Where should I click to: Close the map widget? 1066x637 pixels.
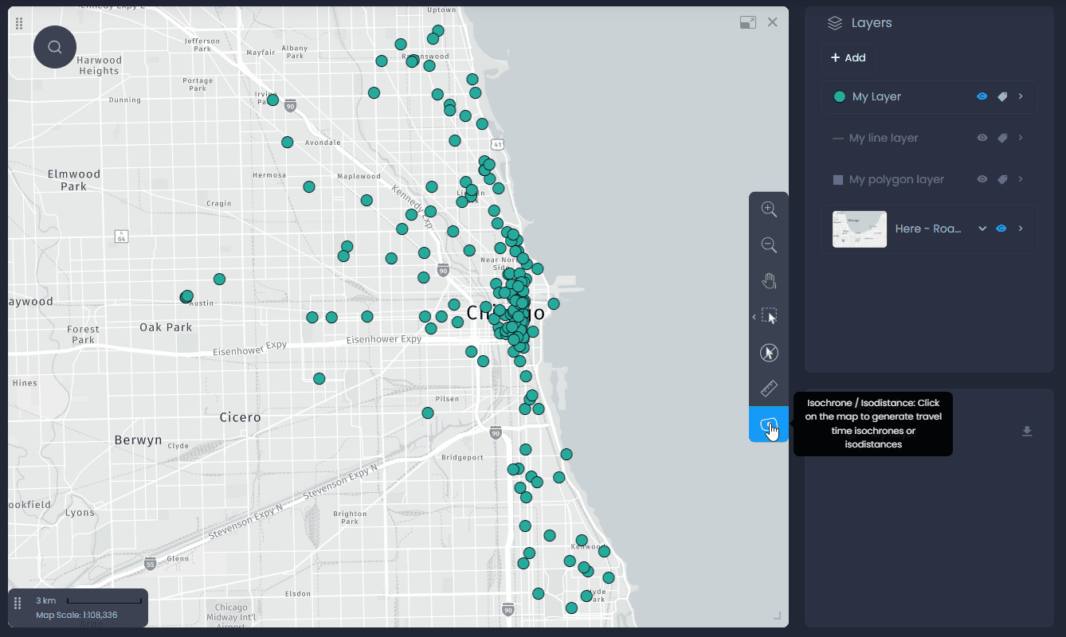click(x=772, y=22)
